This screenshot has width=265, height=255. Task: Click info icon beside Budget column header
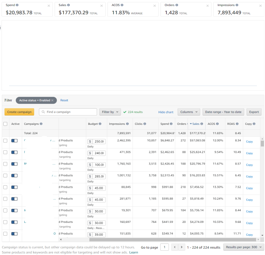tap(100, 124)
